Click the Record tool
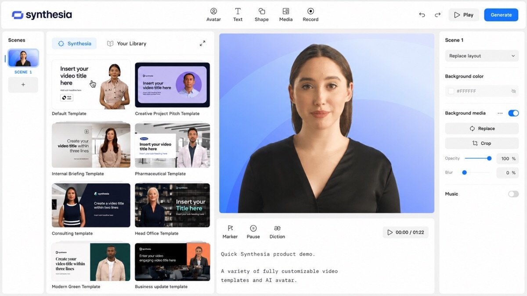Screen dimensions: 527x296 [x=310, y=14]
